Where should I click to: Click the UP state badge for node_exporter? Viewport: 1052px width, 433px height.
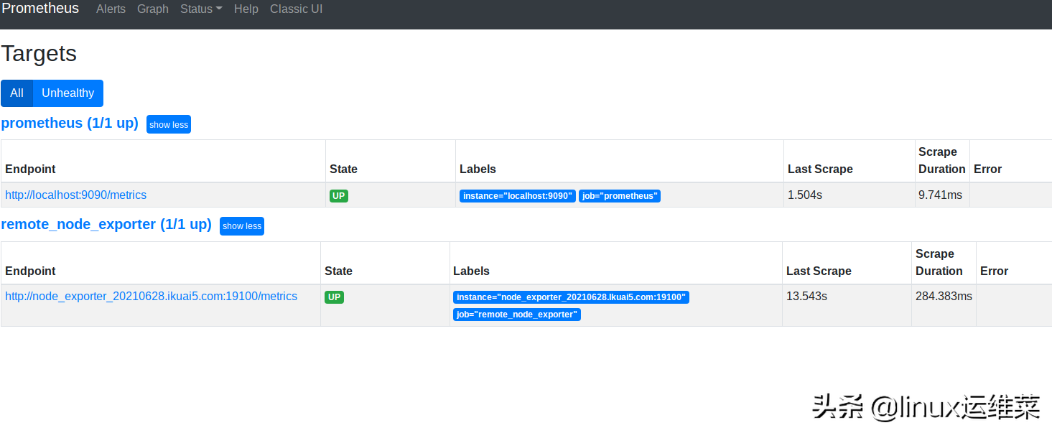[x=334, y=297]
